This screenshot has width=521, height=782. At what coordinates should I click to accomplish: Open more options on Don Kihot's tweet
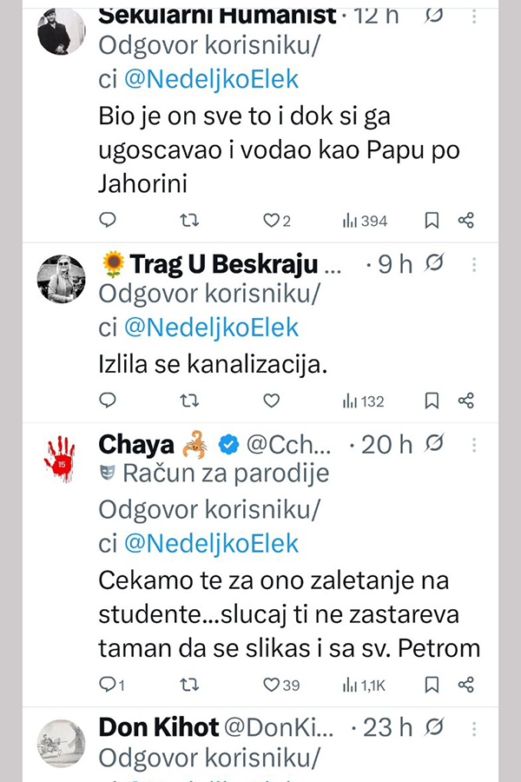coord(474,726)
